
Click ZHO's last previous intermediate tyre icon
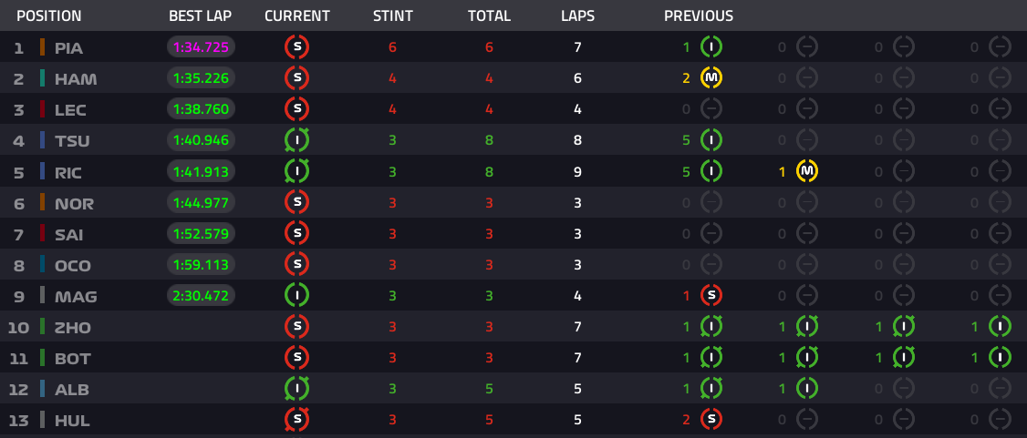click(x=1000, y=326)
